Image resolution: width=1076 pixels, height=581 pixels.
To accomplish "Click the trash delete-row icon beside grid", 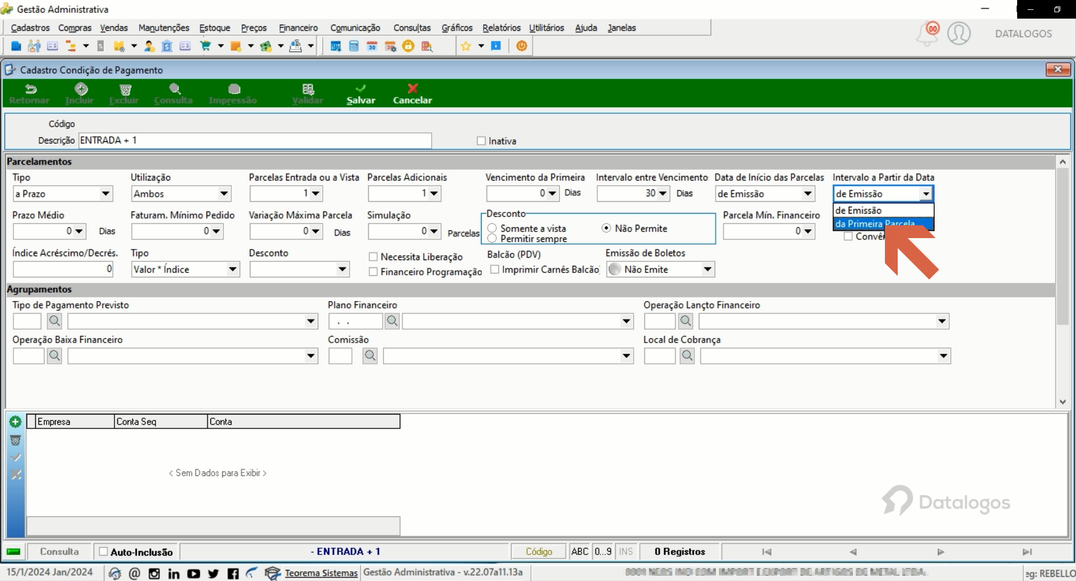I will click(x=16, y=440).
